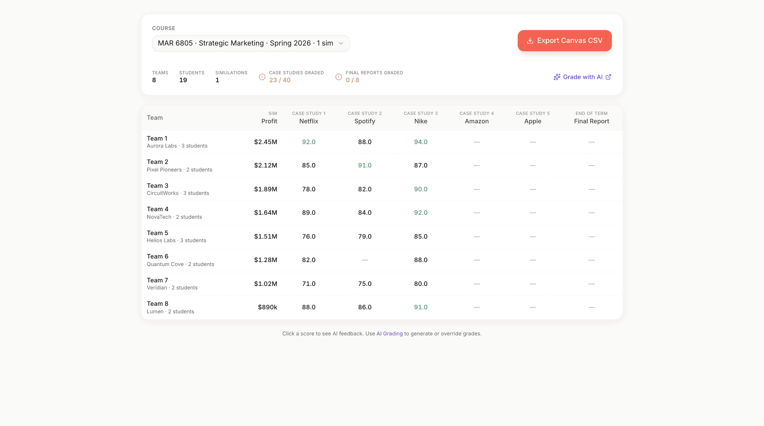Click Team 2 profit value $2.12M
The width and height of the screenshot is (764, 426).
(x=265, y=165)
